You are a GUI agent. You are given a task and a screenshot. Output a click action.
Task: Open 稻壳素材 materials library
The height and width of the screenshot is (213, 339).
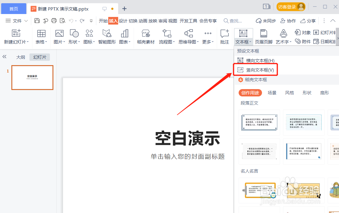(146, 37)
